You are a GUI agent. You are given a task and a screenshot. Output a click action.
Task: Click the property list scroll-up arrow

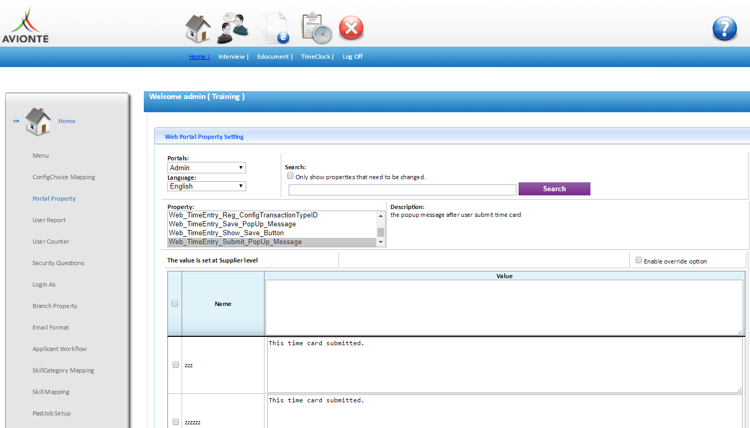click(x=381, y=215)
